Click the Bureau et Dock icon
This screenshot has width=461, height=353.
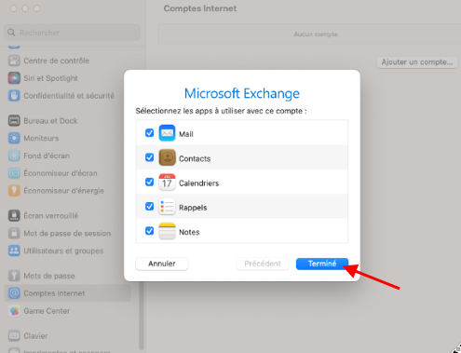[x=14, y=121]
